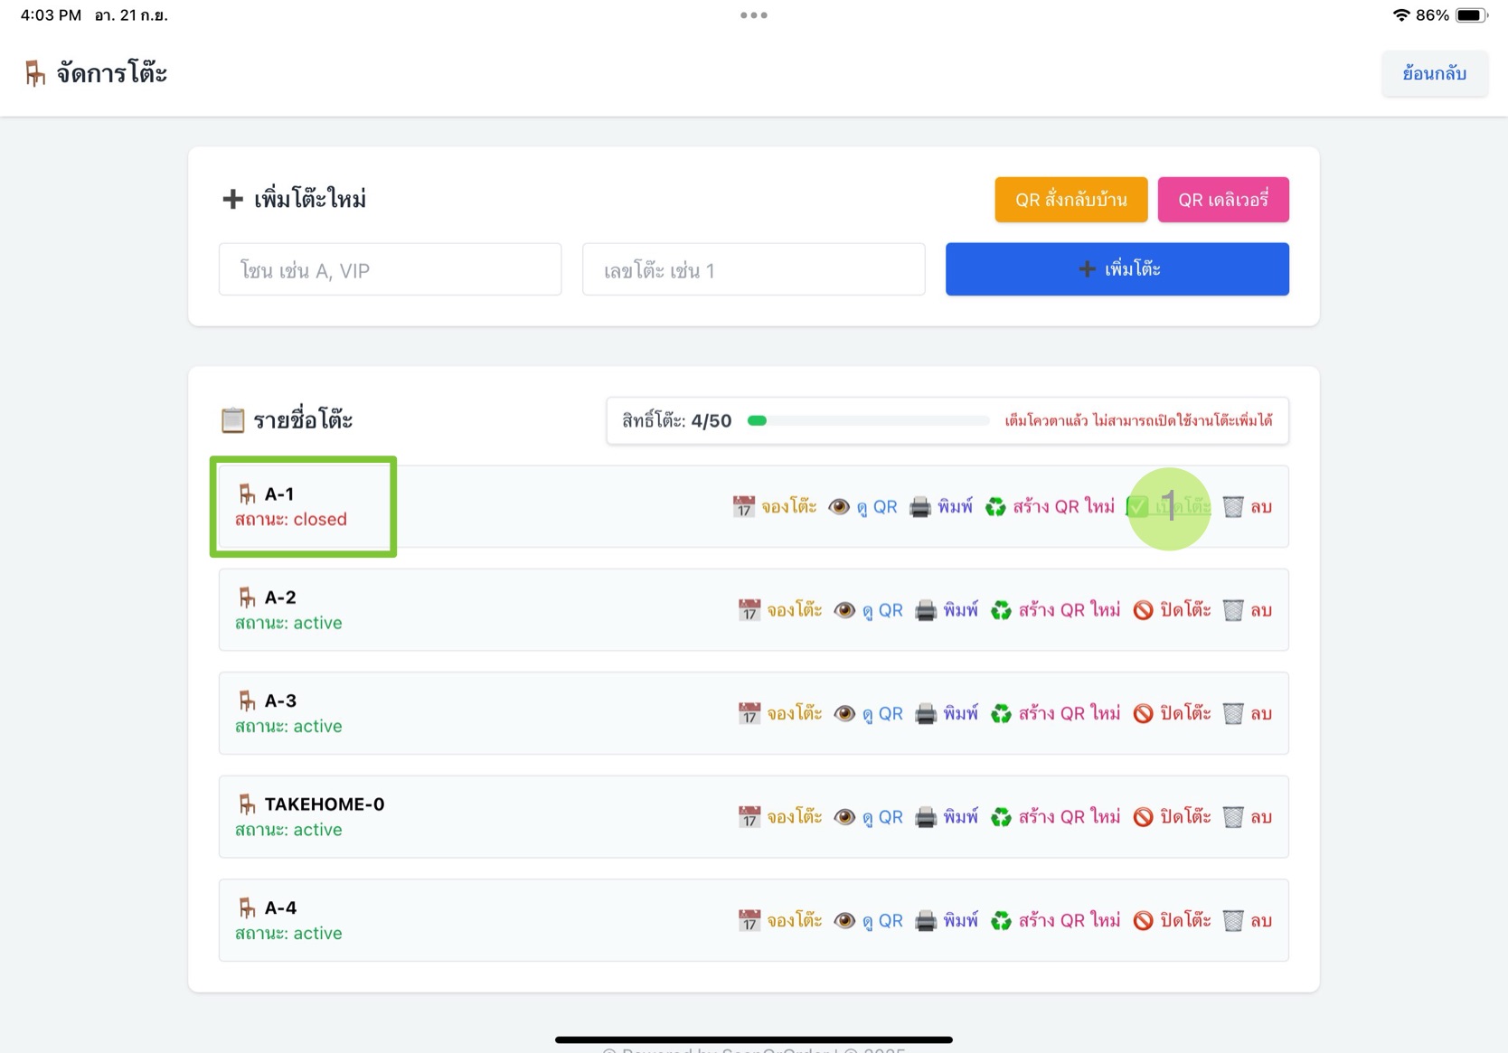
Task: Toggle table A-3 off with ปิดโต๊ะ
Action: click(x=1173, y=714)
